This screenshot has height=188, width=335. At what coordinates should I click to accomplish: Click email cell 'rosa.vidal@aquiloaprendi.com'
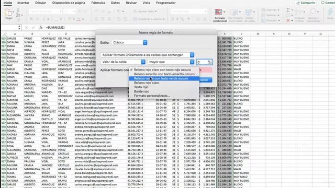coord(93,142)
